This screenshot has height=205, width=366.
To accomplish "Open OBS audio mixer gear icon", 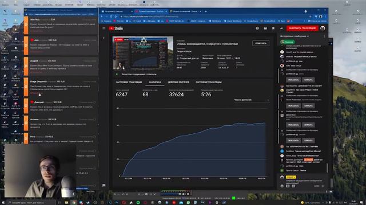I will click(x=188, y=194).
